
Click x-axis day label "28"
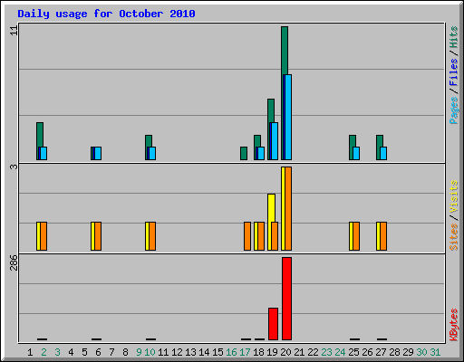point(394,352)
